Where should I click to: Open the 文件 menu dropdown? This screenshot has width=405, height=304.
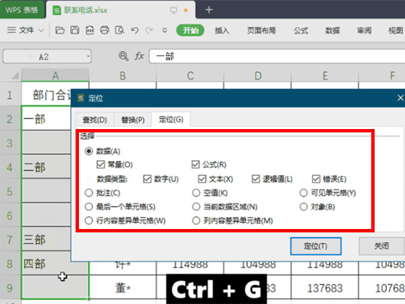click(27, 30)
